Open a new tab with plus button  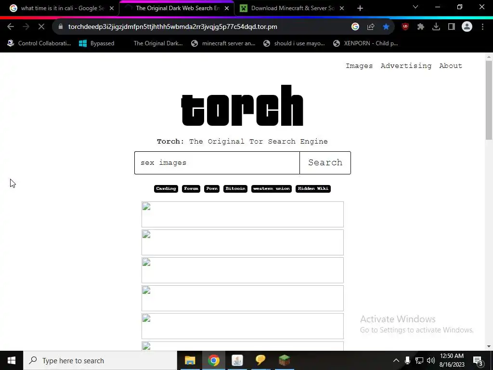pos(360,9)
